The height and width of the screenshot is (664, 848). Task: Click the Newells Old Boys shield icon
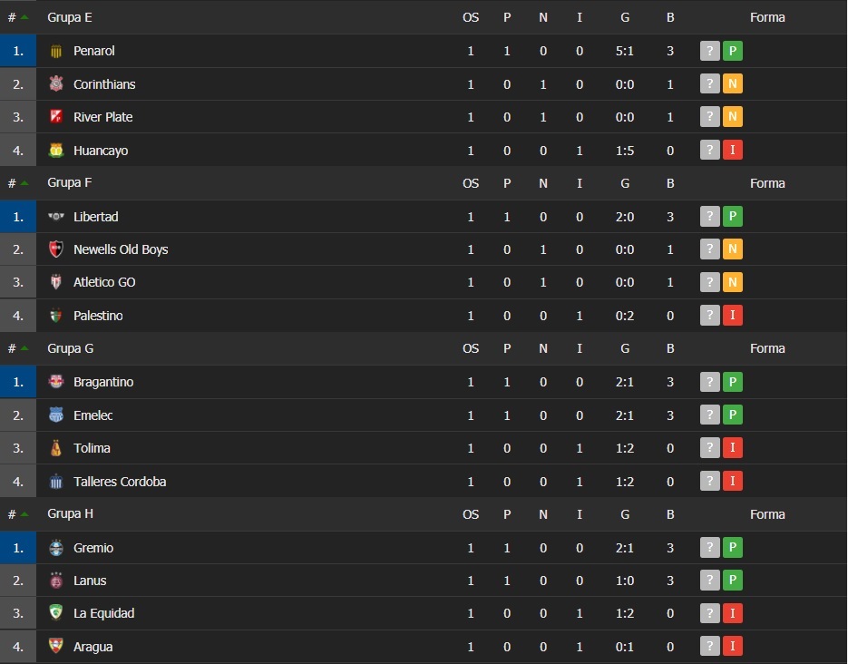click(56, 249)
